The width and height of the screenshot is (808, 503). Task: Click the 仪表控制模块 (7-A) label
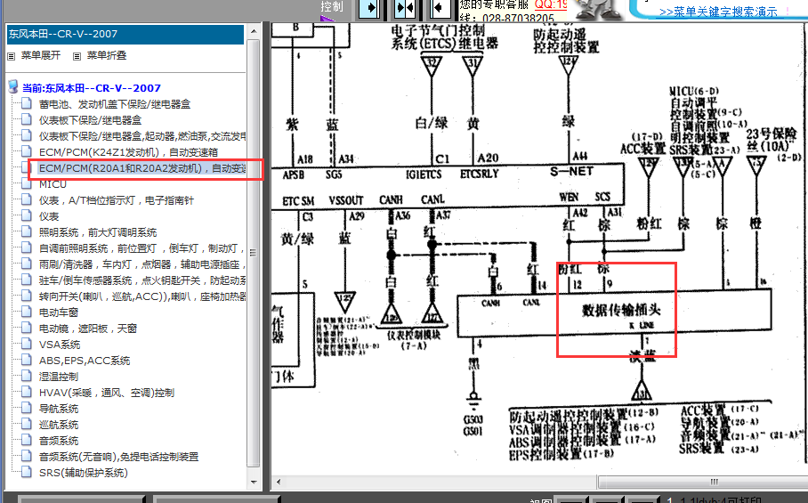coord(414,339)
